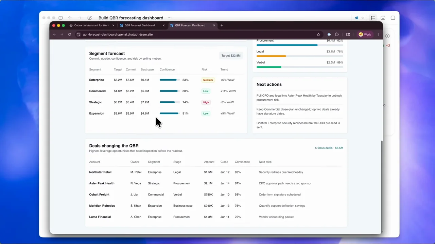Click the Low risk badge for Commercial
Image resolution: width=435 pixels, height=244 pixels.
click(206, 91)
